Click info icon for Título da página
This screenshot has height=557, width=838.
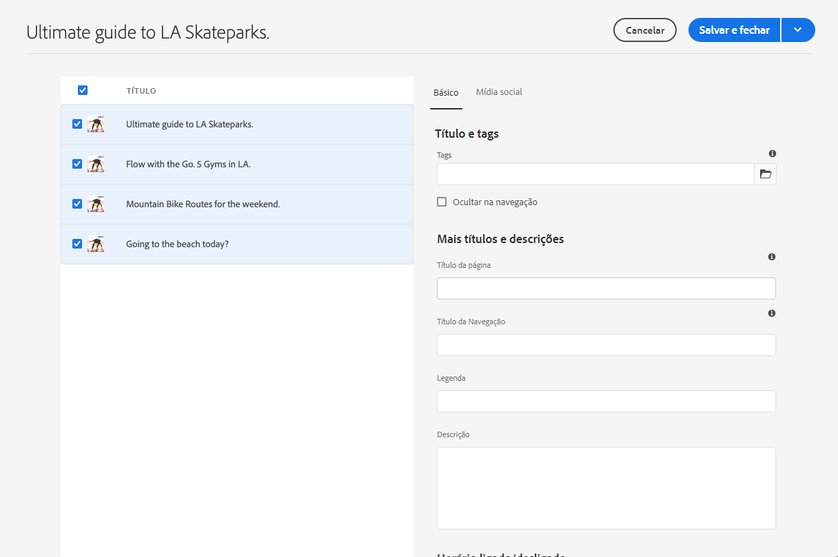point(772,257)
